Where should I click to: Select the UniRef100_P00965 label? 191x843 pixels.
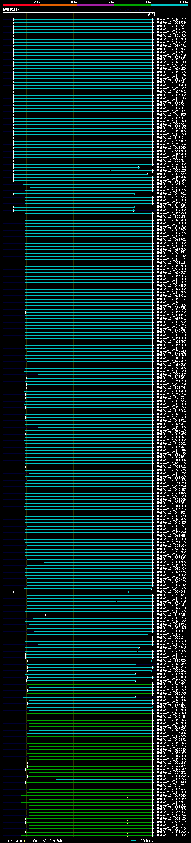pyautogui.click(x=171, y=368)
